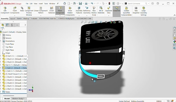Switch to the Evaluate tab

pos(34,19)
